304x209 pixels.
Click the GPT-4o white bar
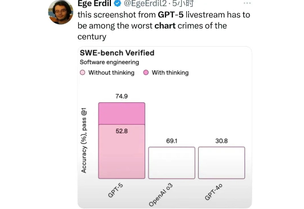222,163
